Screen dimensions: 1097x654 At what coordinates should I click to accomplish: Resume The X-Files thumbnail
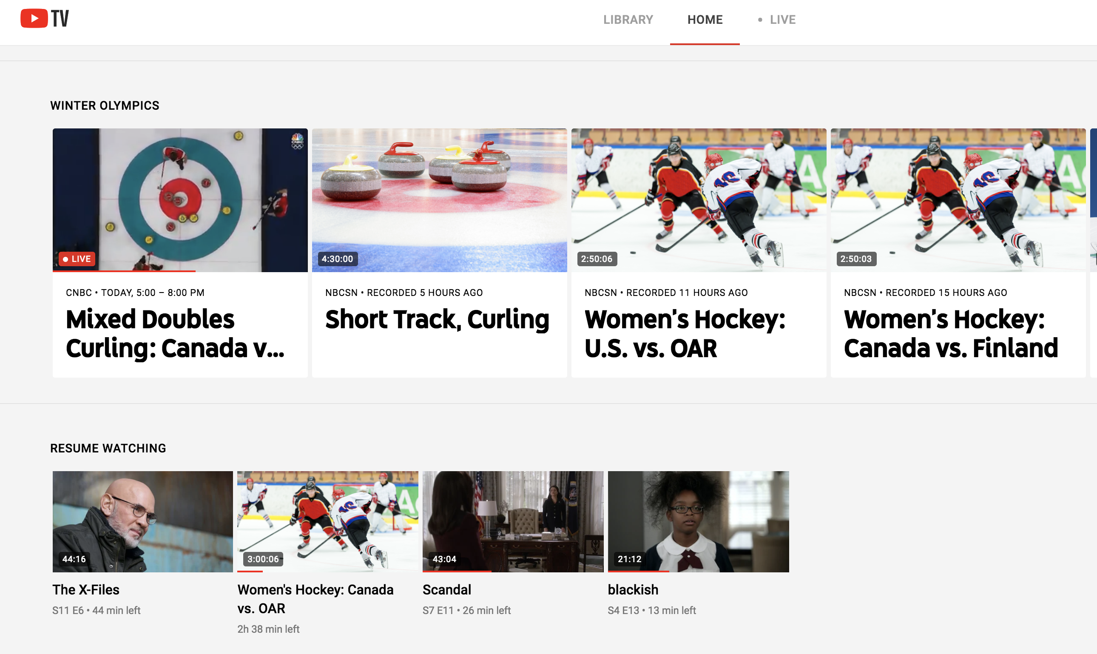pyautogui.click(x=143, y=522)
